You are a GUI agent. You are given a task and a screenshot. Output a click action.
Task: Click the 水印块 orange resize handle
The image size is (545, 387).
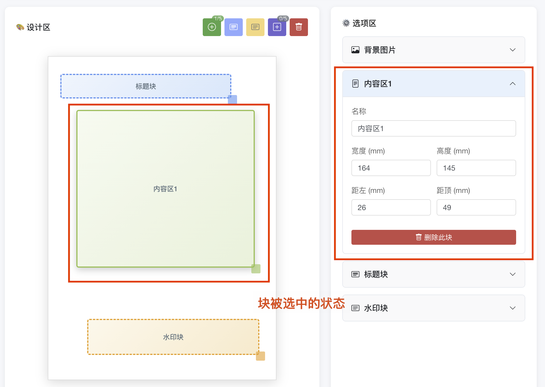260,356
